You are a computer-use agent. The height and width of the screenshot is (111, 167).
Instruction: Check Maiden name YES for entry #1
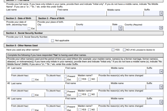[x=80, y=79]
